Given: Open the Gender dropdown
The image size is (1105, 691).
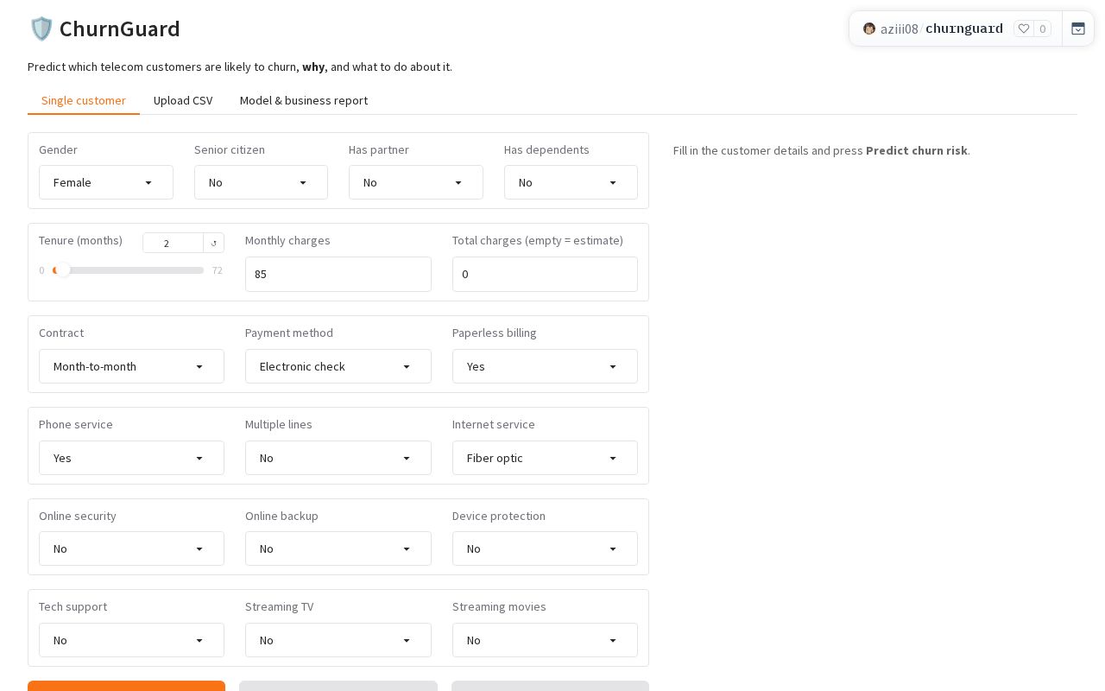Looking at the screenshot, I should [x=105, y=182].
